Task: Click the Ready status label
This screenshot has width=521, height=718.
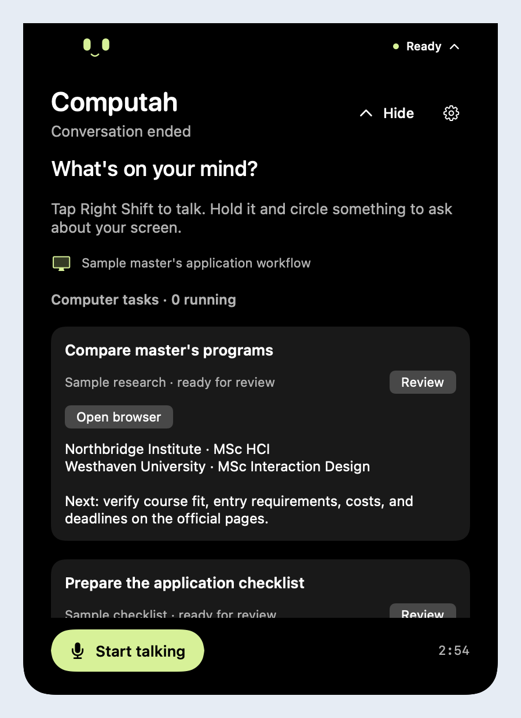Action: [424, 46]
